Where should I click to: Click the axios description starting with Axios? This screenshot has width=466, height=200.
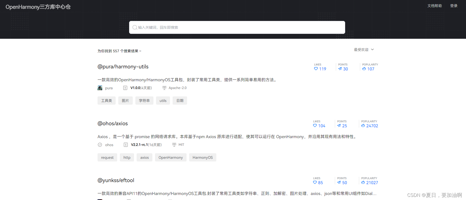(227, 137)
